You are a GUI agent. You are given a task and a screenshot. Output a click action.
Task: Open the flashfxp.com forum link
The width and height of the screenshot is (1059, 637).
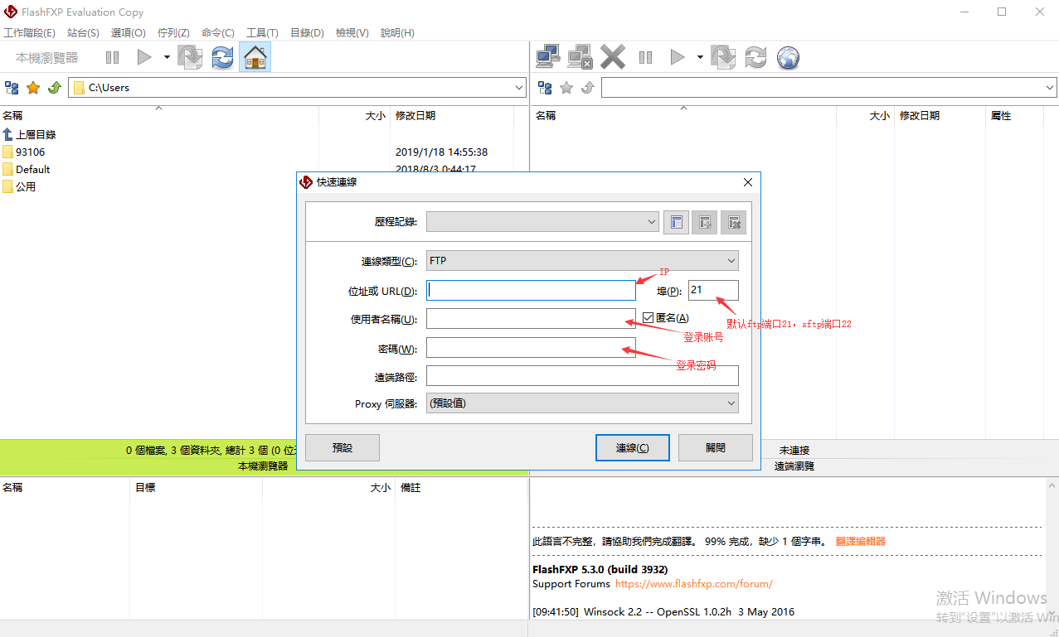pos(693,584)
